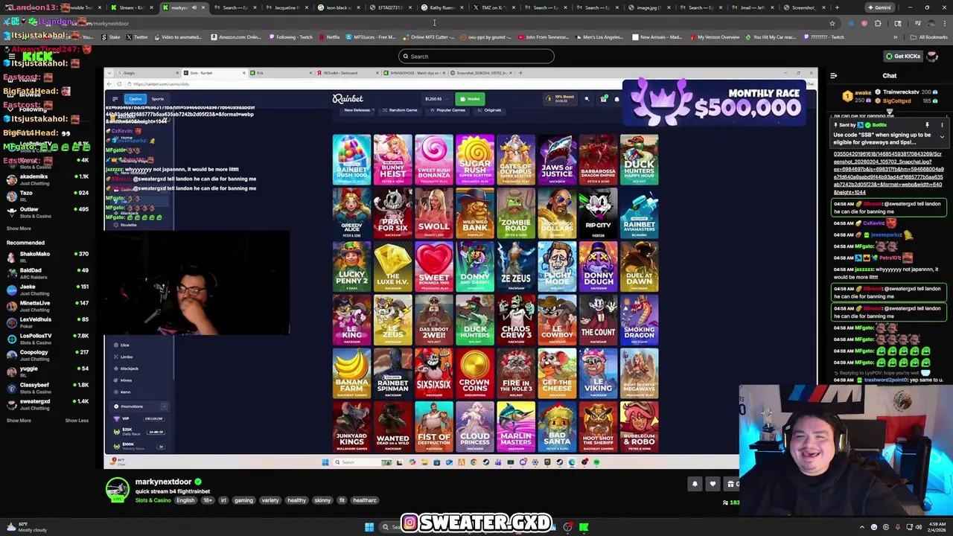This screenshot has height=536, width=953.
Task: Select Random Game category tab
Action: click(400, 110)
